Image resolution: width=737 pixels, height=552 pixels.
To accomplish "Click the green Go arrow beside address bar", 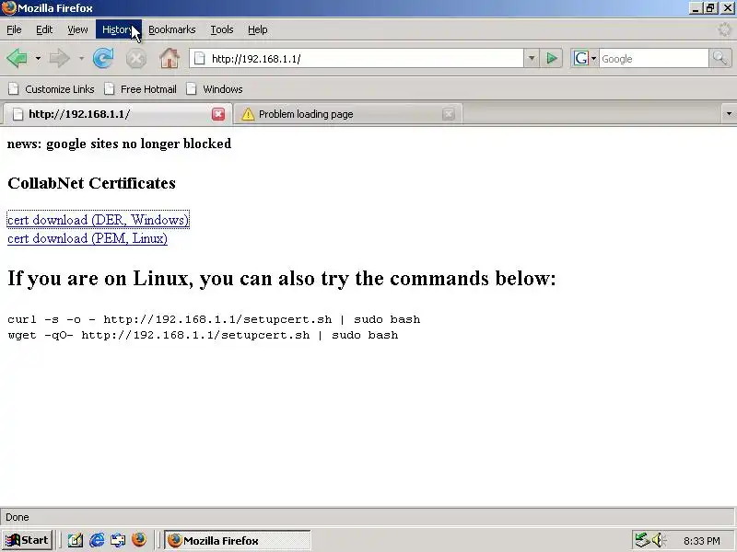I will coord(551,59).
